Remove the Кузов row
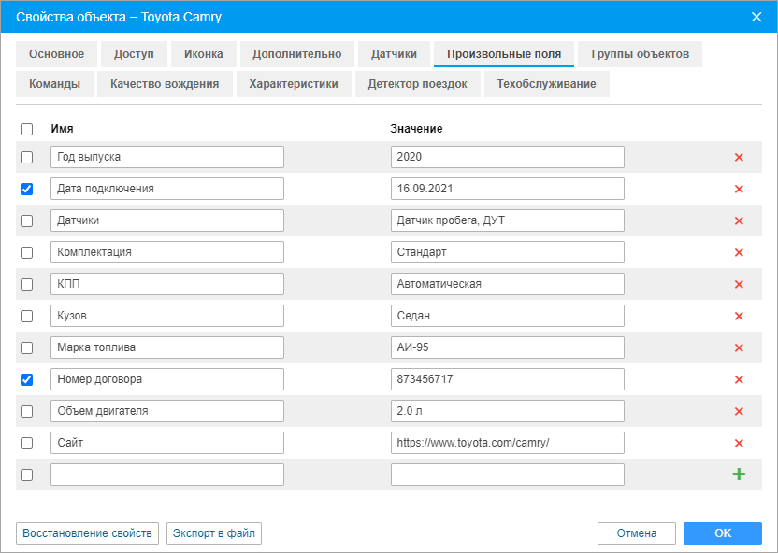This screenshot has height=553, width=778. point(739,316)
